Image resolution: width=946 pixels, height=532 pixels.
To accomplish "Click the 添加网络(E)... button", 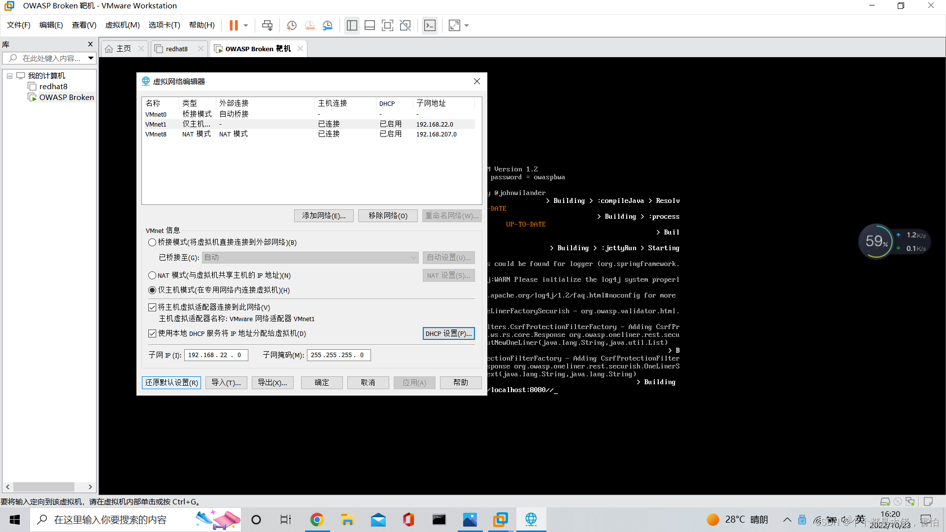I will (324, 216).
